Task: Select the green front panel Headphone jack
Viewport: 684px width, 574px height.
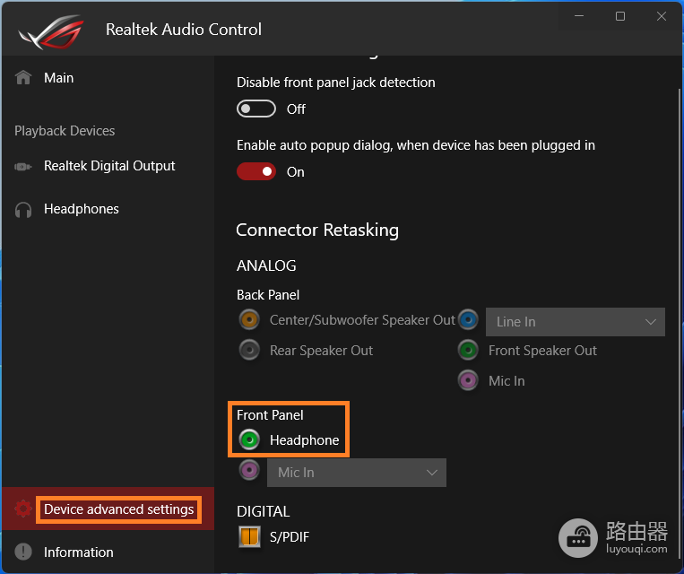Action: 249,439
